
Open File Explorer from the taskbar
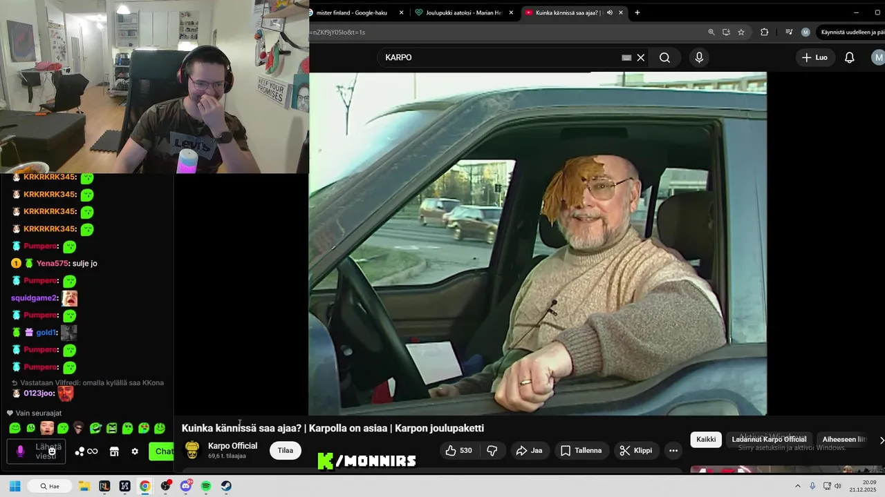(x=84, y=486)
